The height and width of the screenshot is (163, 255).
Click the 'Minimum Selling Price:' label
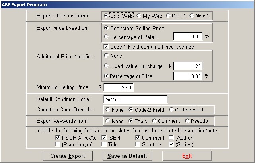click(63, 87)
